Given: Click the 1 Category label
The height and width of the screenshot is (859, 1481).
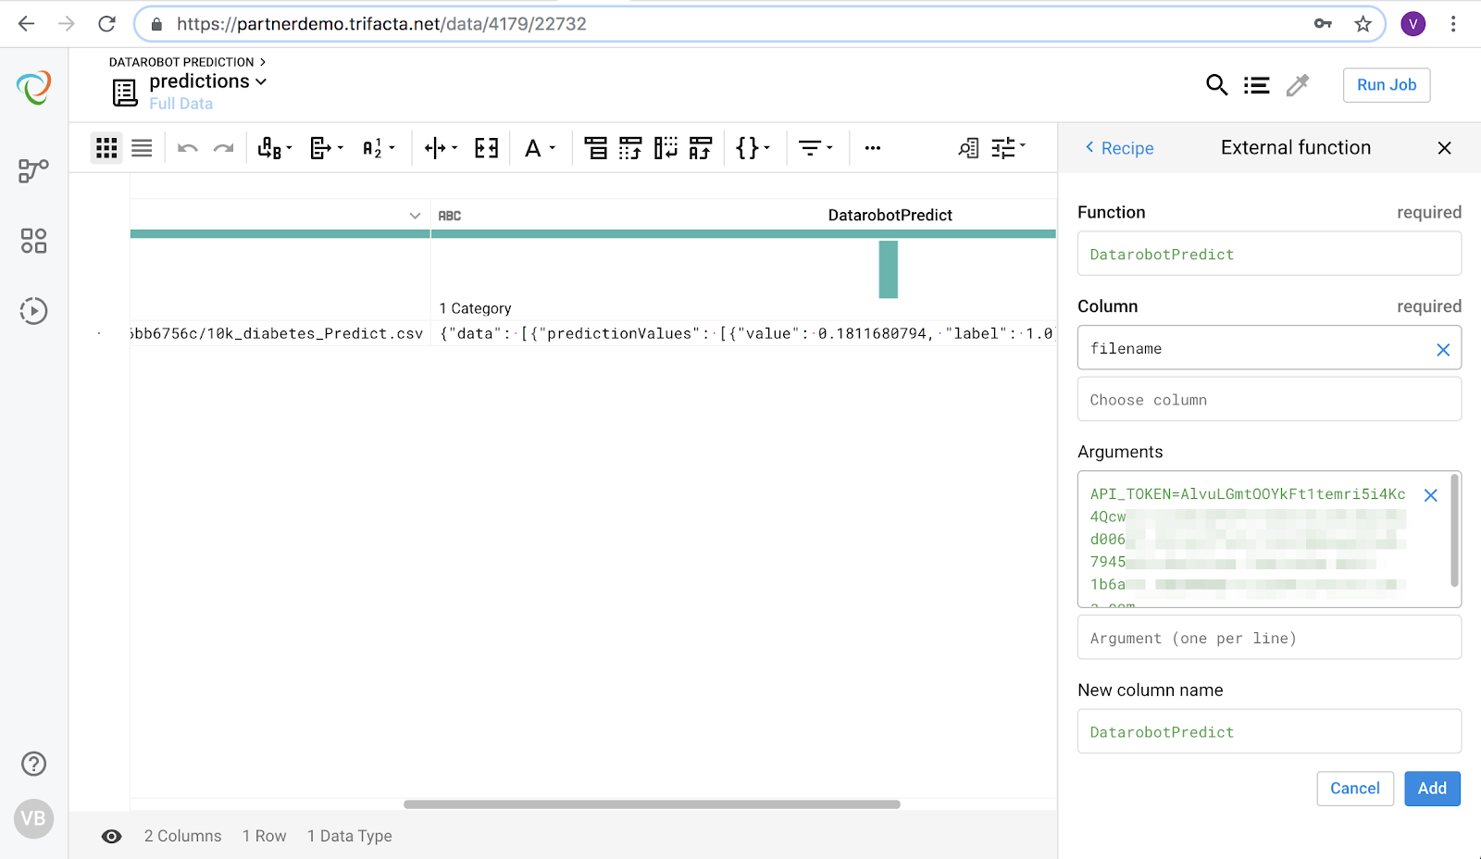Looking at the screenshot, I should [475, 308].
